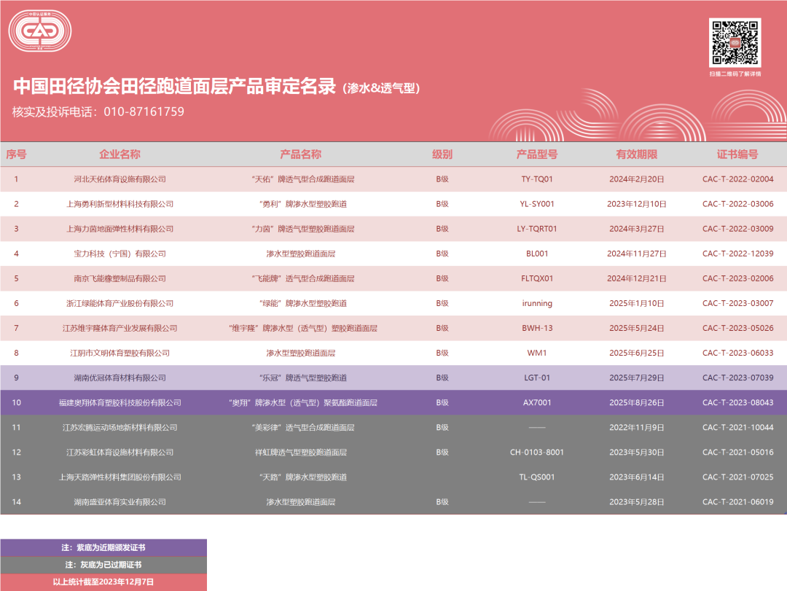Image resolution: width=787 pixels, height=591 pixels.
Task: Select the 企业名称 column header
Action: point(120,154)
